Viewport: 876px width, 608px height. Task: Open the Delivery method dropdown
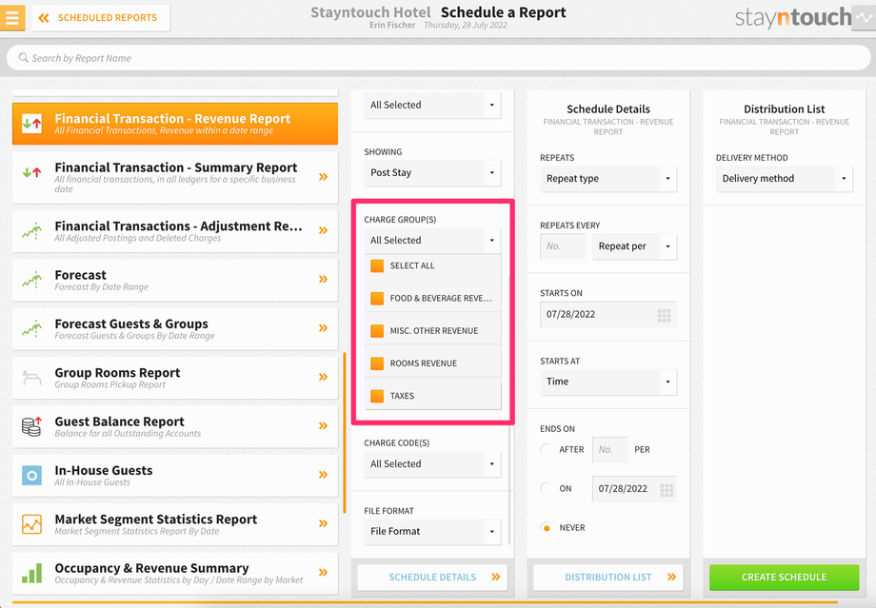coord(785,179)
